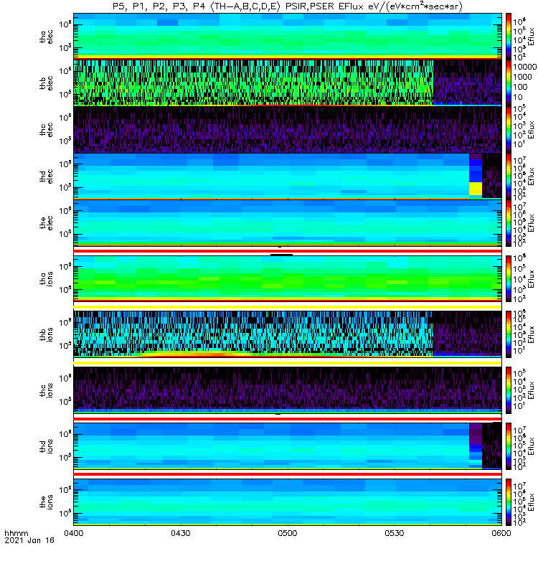This screenshot has height=574, width=538.
Task: Click the thb elec colorbar
Action: point(509,83)
